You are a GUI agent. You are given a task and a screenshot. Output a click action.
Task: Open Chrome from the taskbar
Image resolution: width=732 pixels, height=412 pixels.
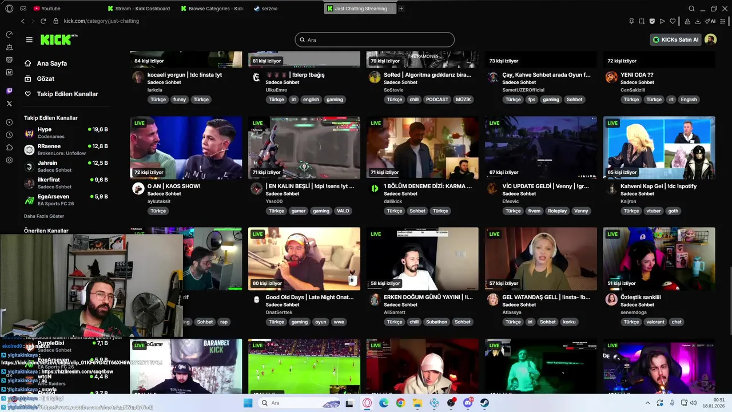[400, 403]
